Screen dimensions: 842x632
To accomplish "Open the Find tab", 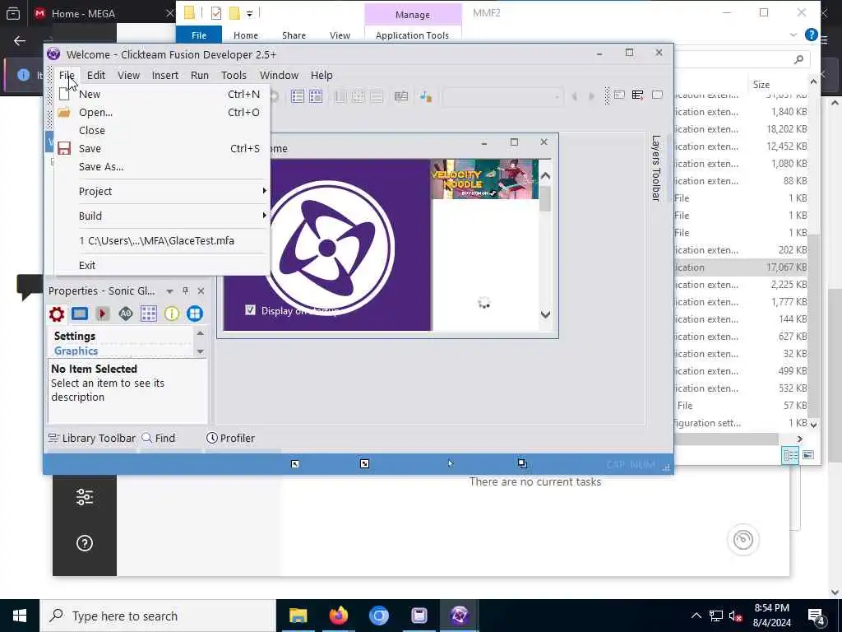I will 159,438.
